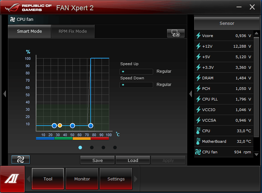This screenshot has width=262, height=193.
Task: Select the second fan page dot
Action: click(92, 147)
